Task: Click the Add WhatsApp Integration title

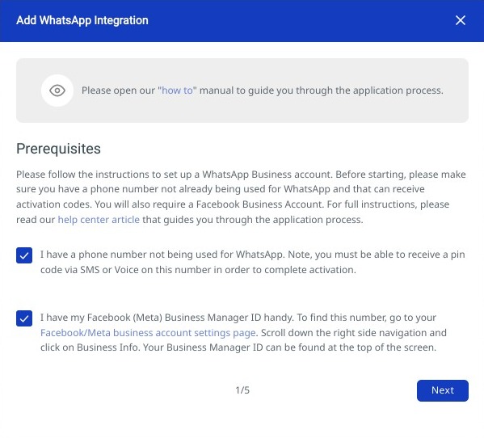Action: [x=82, y=20]
